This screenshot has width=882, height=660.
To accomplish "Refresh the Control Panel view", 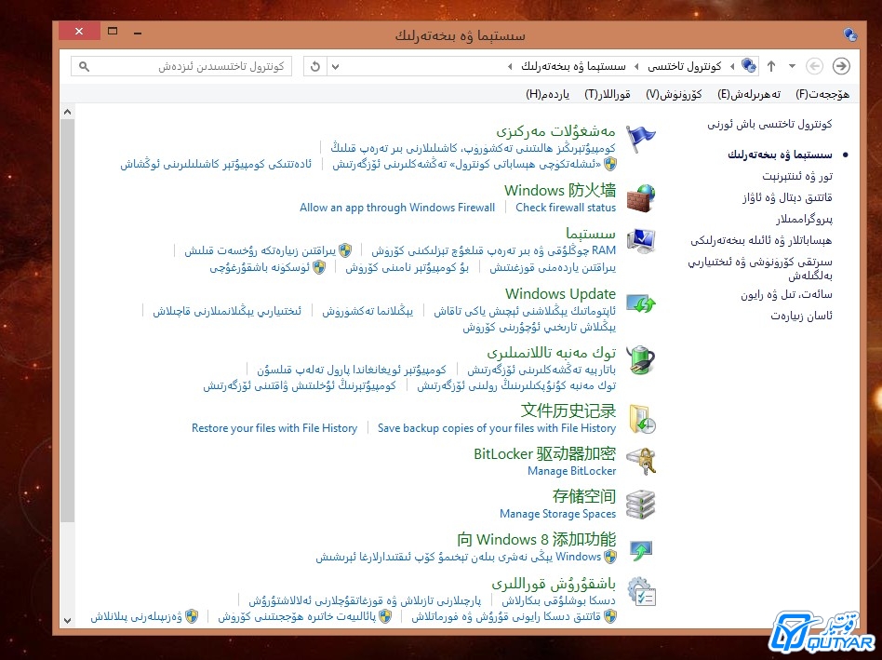I will pos(315,66).
